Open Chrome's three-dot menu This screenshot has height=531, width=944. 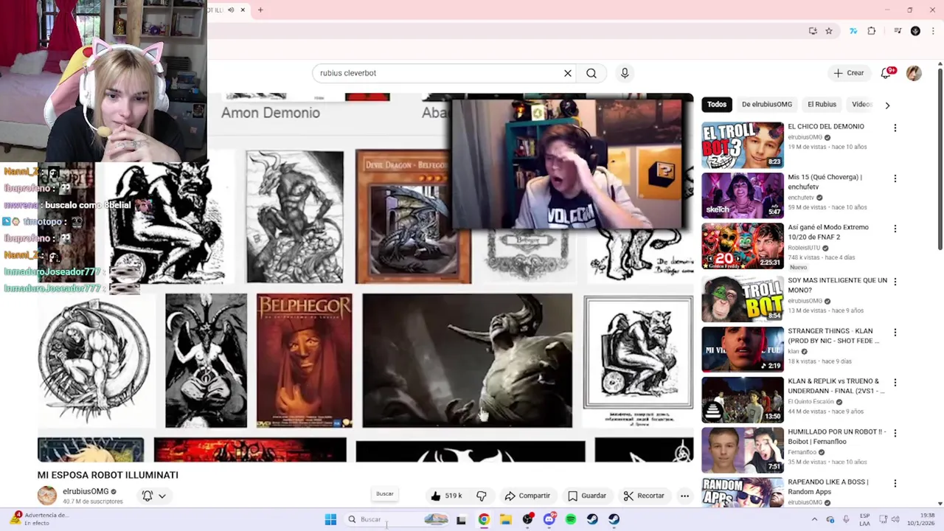(933, 31)
